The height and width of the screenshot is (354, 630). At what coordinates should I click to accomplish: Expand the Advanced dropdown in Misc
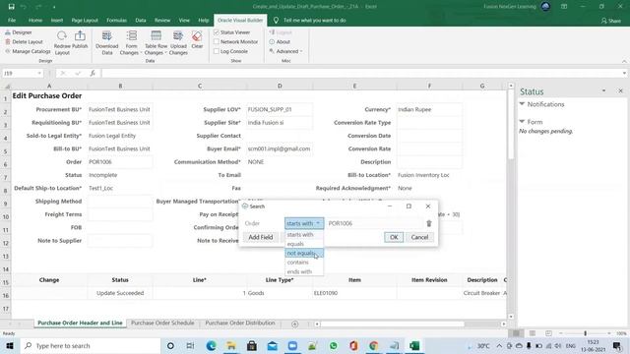coord(285,51)
